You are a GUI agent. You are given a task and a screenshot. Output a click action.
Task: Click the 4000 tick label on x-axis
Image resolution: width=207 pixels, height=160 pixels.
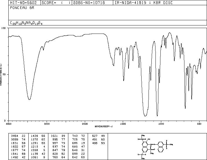point(9,124)
